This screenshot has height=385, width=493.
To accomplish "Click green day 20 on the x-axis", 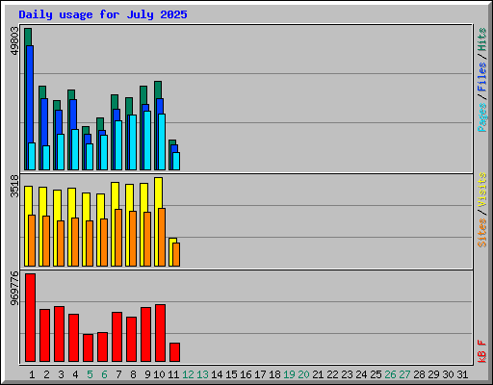I will [x=303, y=374].
